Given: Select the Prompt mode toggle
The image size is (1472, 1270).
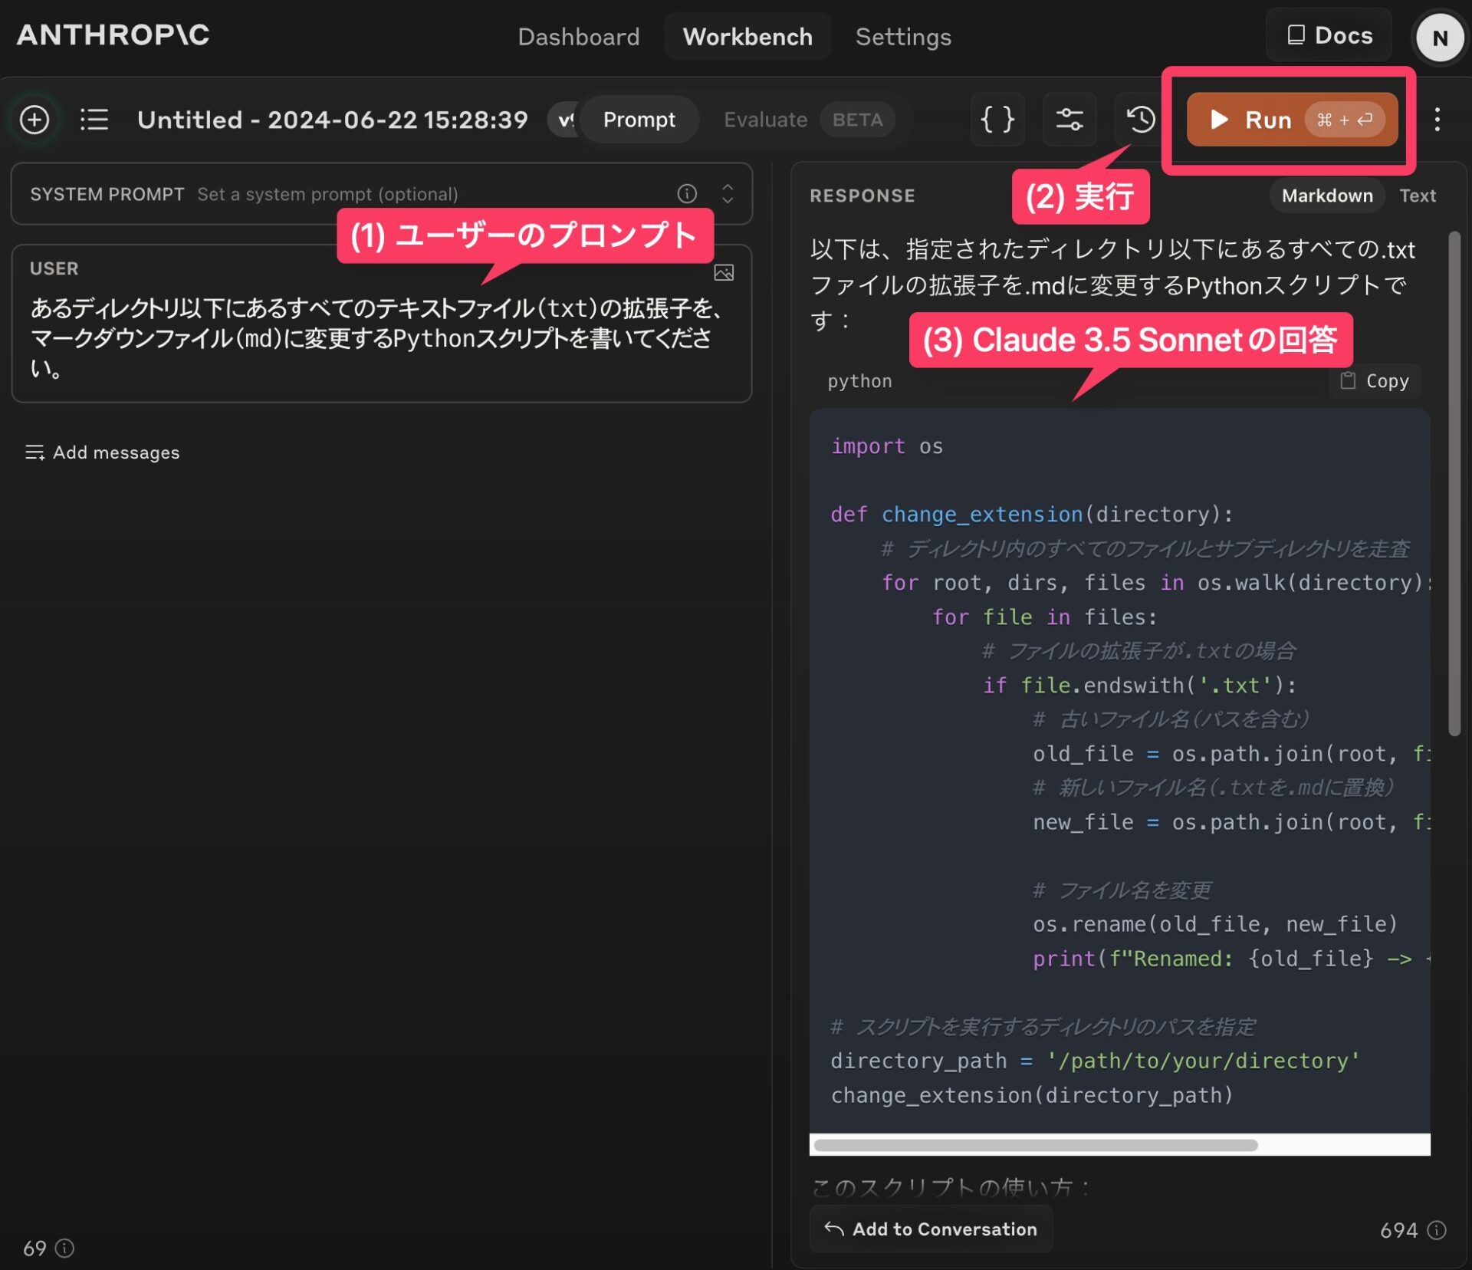Looking at the screenshot, I should tap(639, 120).
